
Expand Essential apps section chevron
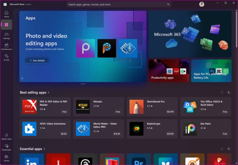pos(45,149)
